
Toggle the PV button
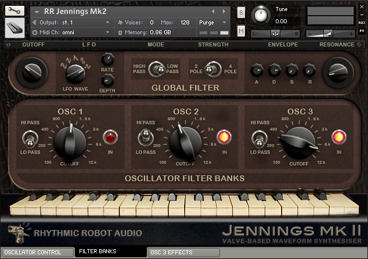(x=362, y=31)
